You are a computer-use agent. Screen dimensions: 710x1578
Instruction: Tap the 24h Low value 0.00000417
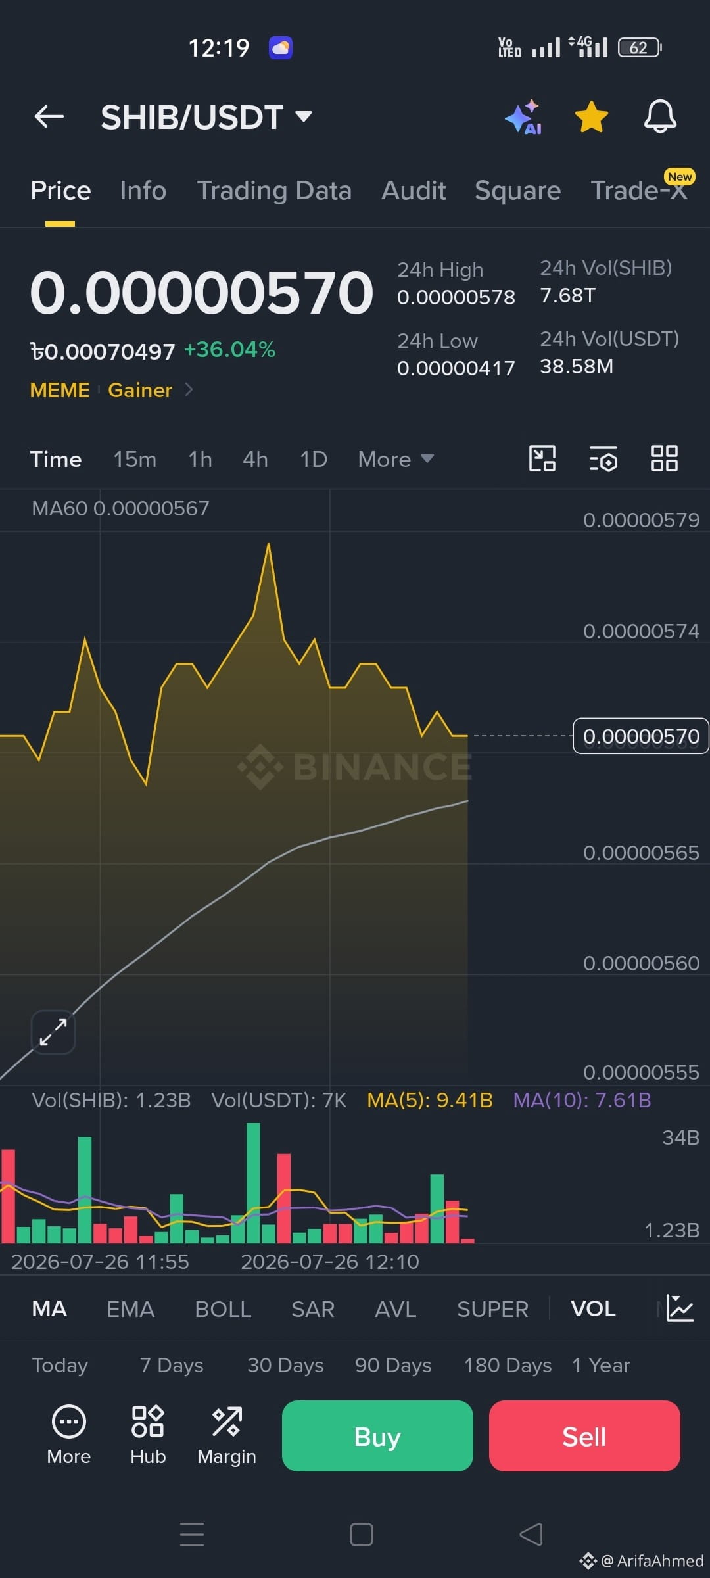click(x=456, y=368)
